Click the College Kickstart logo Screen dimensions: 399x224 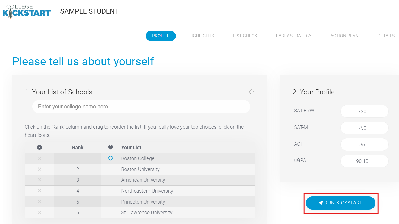click(x=27, y=11)
